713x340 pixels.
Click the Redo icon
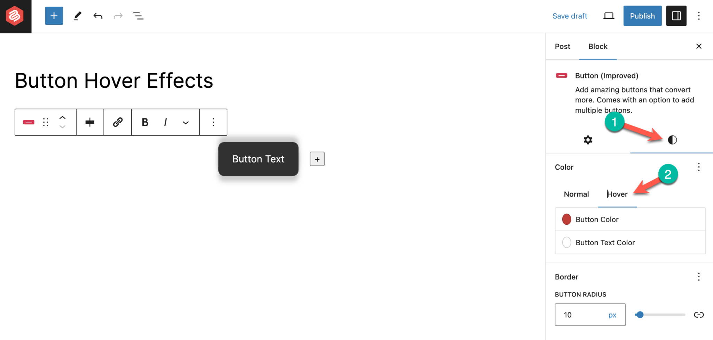pos(118,16)
